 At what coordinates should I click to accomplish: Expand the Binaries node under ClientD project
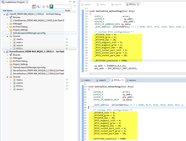click(x=7, y=17)
